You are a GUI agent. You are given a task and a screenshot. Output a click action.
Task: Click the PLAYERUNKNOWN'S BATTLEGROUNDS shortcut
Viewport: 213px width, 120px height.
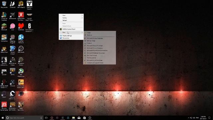coord(13,106)
